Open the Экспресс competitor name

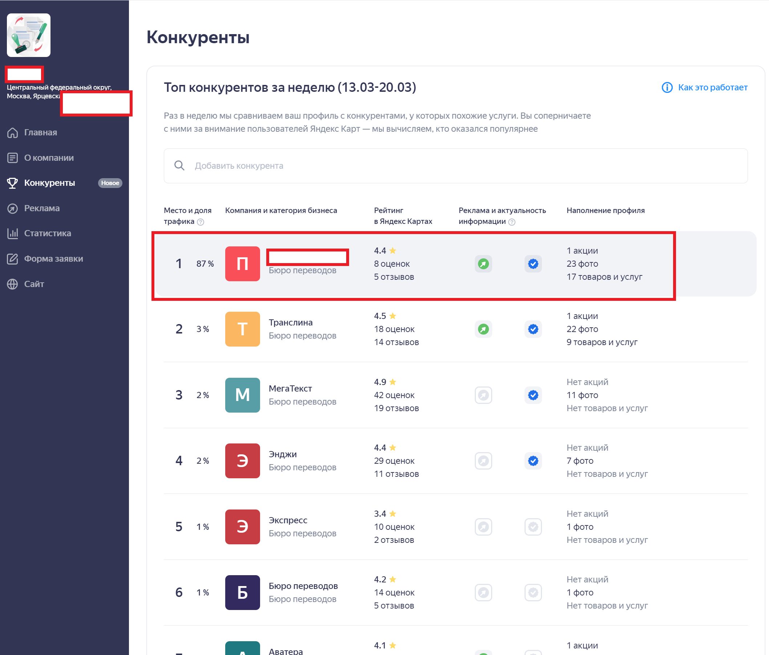[288, 520]
